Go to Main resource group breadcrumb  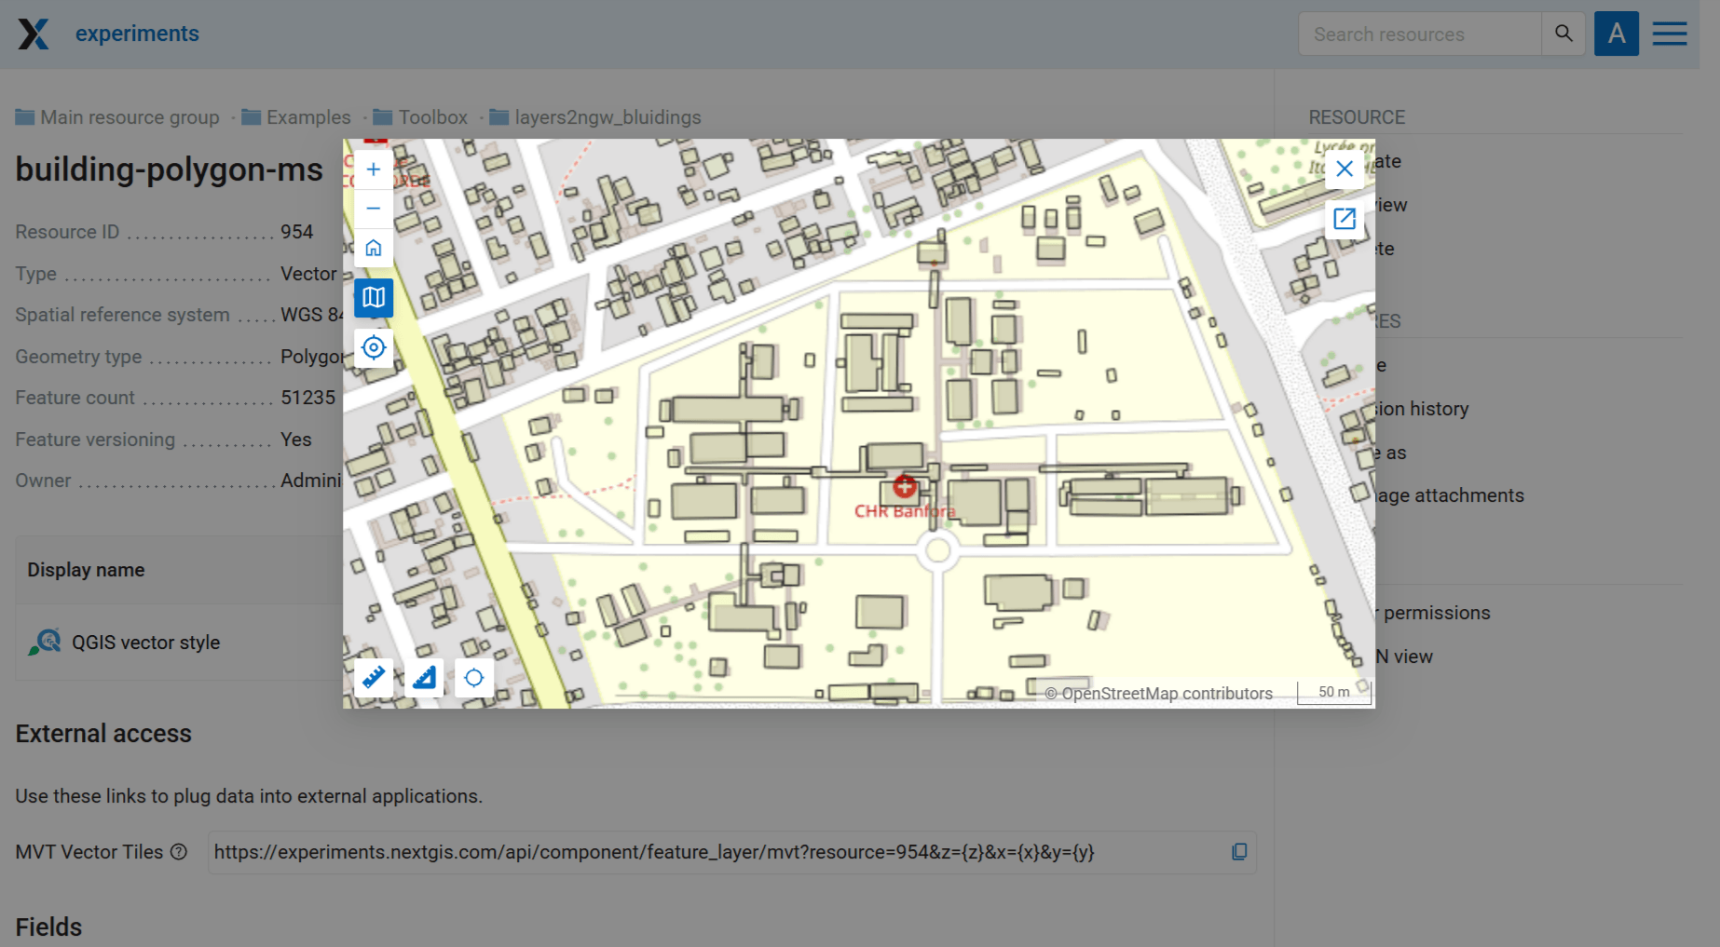(130, 117)
